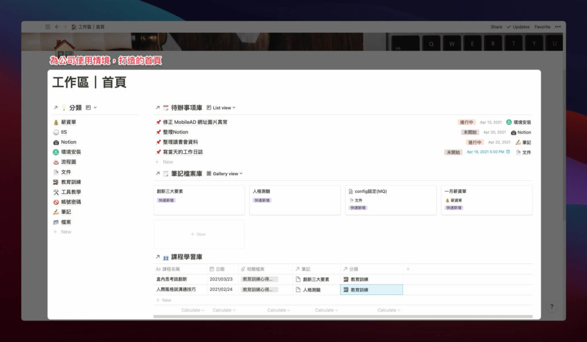
Task: Open Calculate dropdown under 分類 column
Action: point(389,310)
